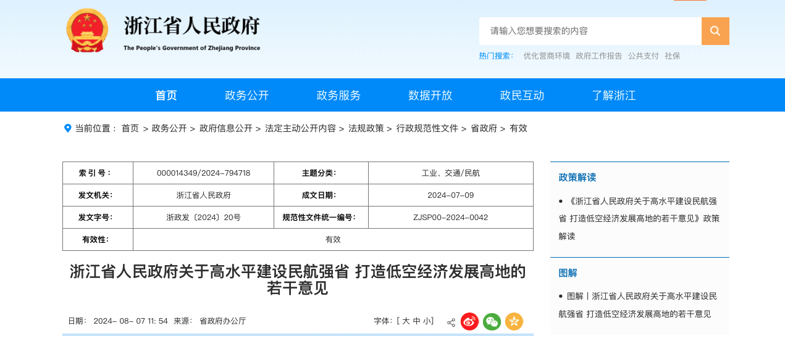Set font size to medium (中)

(x=416, y=321)
